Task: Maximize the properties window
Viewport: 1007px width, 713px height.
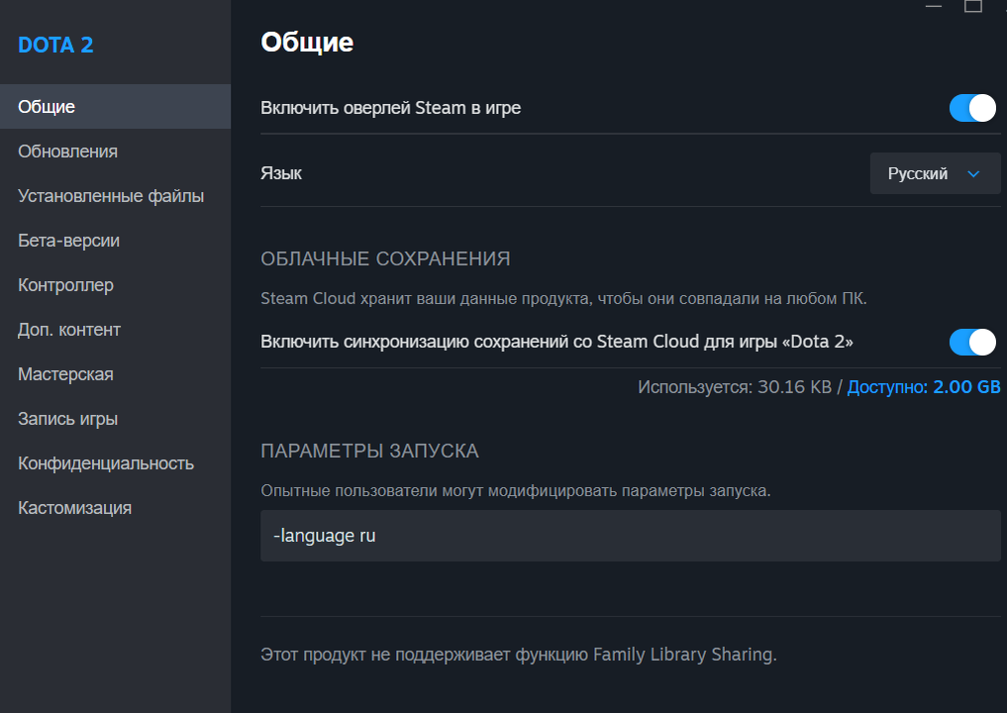Action: 973,5
